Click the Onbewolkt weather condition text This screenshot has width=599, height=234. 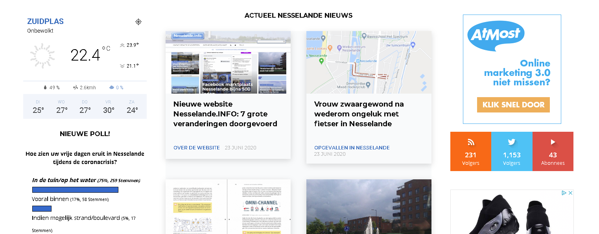(x=40, y=31)
